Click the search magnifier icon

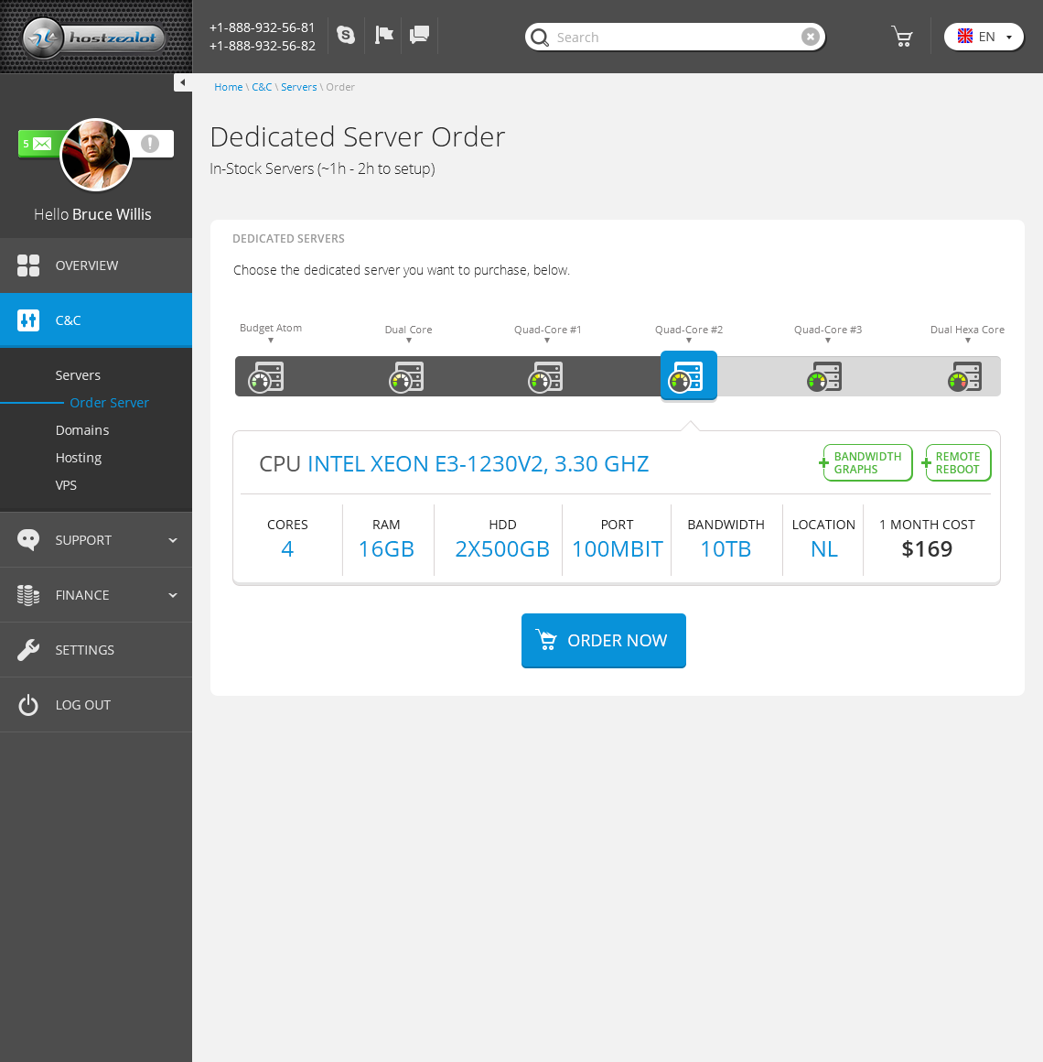[x=540, y=38]
